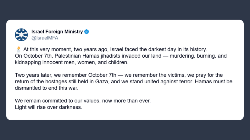Click the Israel Foreign Ministry profile avatar
250x140 pixels.
point(21,34)
